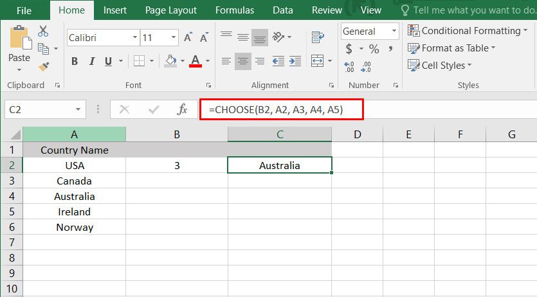This screenshot has height=297, width=537.
Task: Open Cell Styles menu
Action: pos(440,66)
